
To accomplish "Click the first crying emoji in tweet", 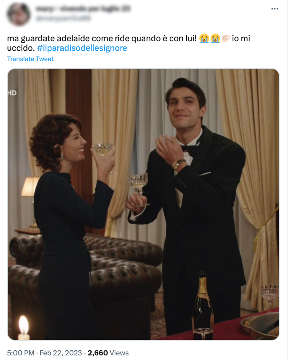I will pos(204,38).
